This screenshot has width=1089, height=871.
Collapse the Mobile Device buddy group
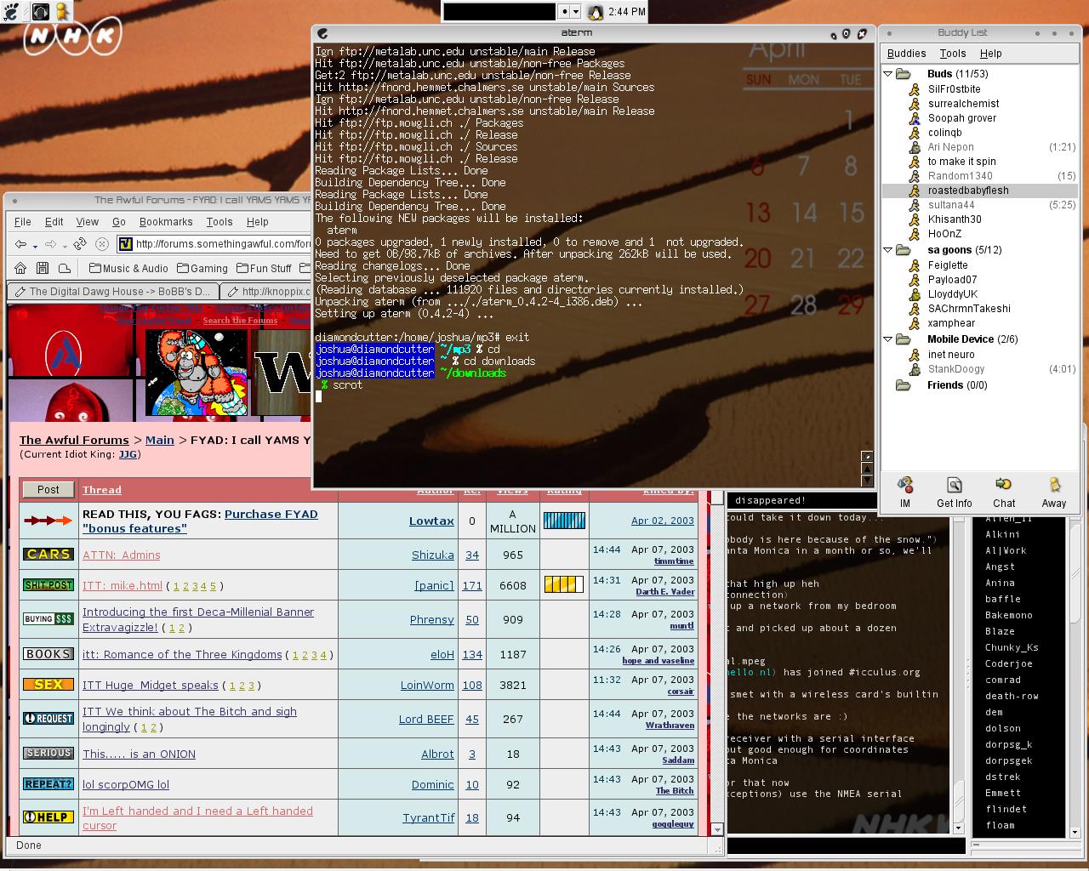(888, 339)
